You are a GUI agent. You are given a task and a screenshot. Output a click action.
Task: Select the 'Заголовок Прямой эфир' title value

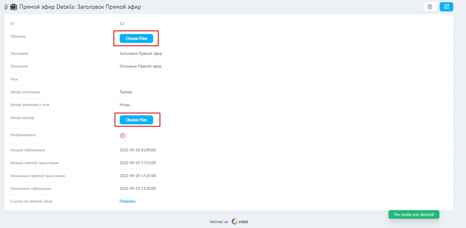[x=141, y=54]
